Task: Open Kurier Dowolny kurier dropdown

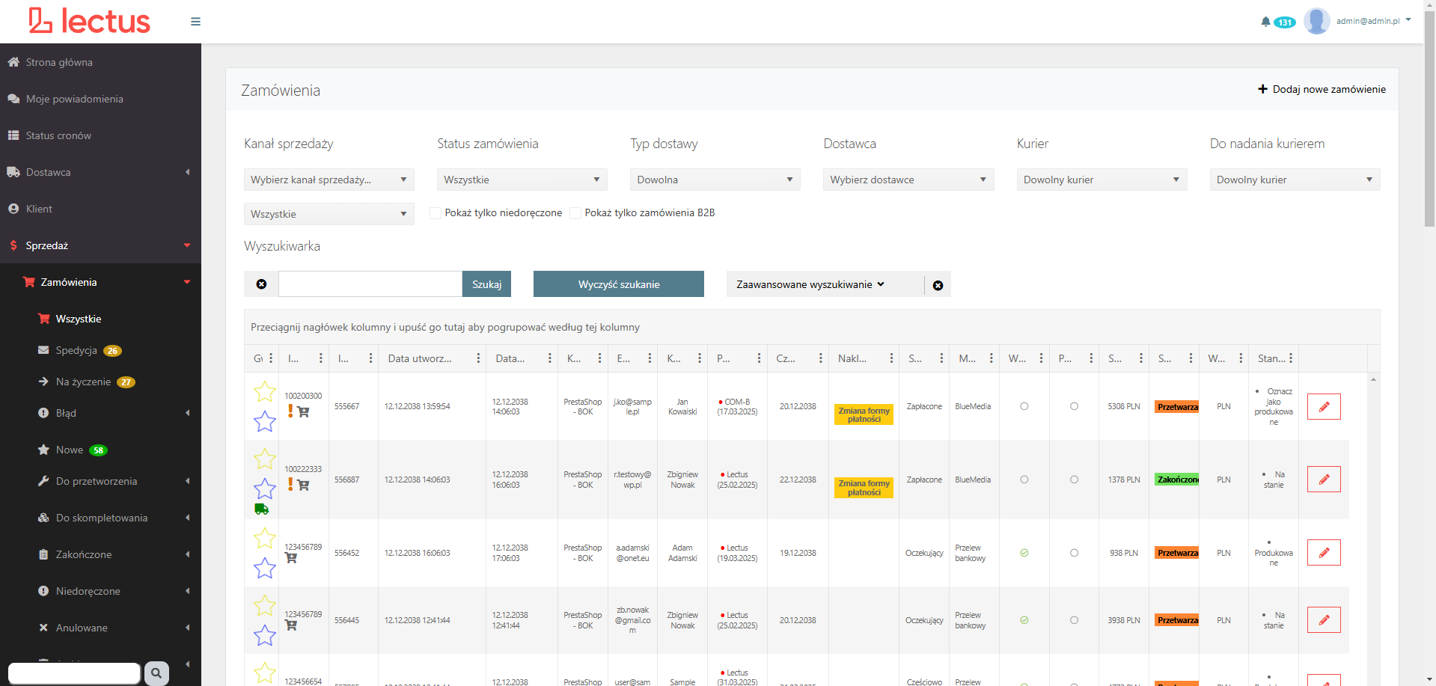Action: pos(1102,180)
